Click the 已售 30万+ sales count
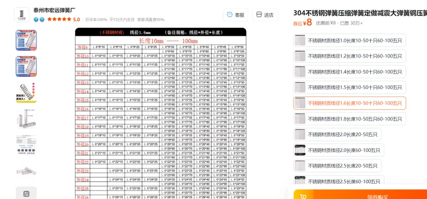 351,23
